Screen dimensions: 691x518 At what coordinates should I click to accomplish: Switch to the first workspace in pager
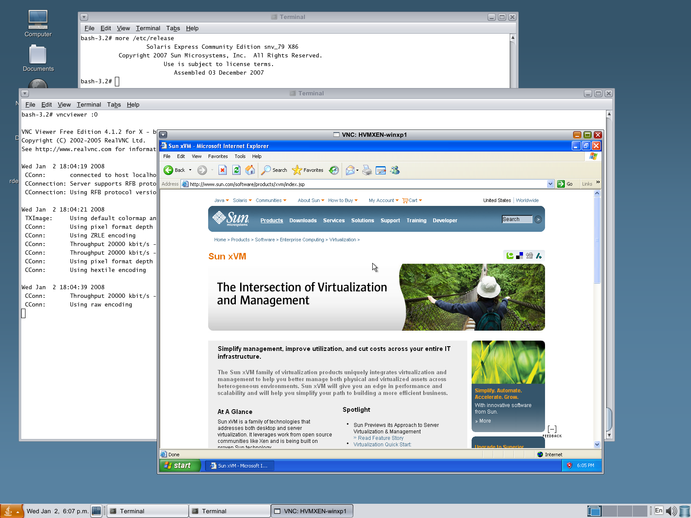tap(594, 511)
